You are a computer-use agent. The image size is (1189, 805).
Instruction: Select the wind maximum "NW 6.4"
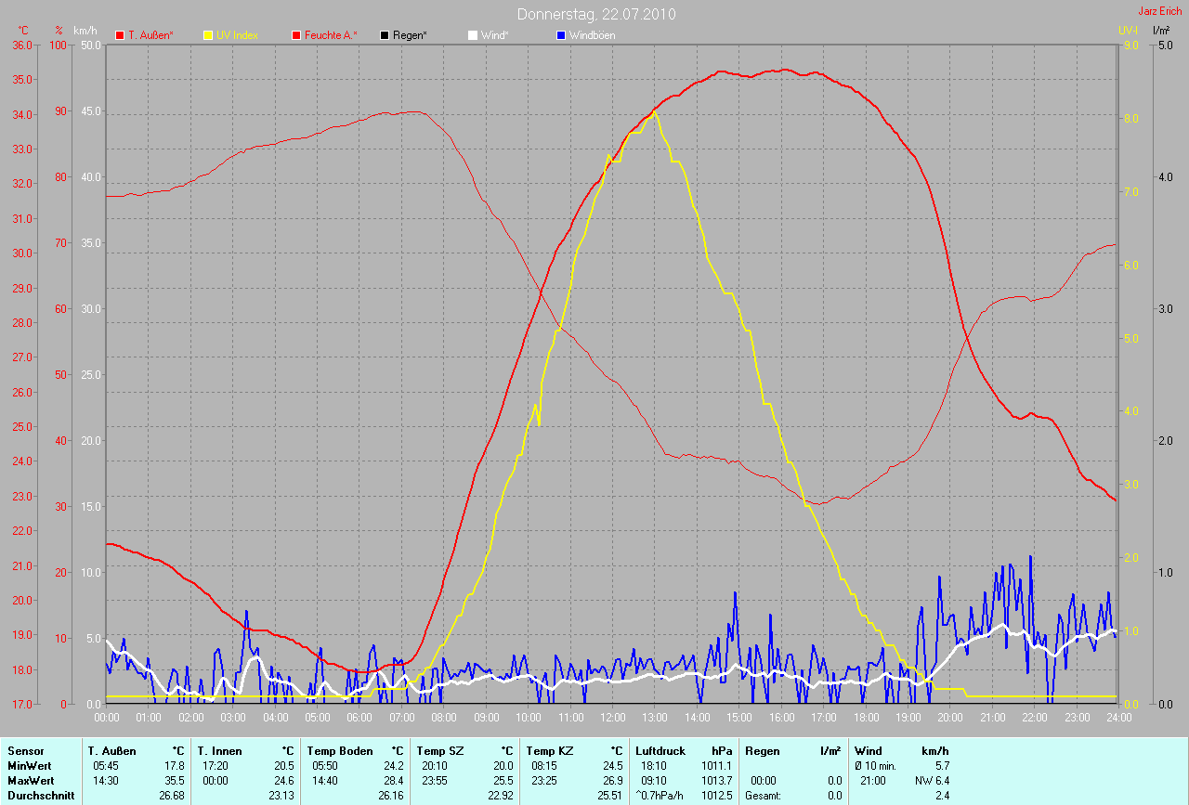tap(931, 781)
